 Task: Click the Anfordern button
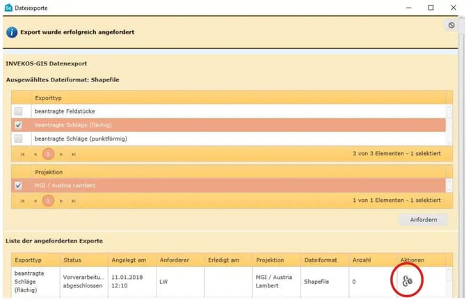pos(423,220)
